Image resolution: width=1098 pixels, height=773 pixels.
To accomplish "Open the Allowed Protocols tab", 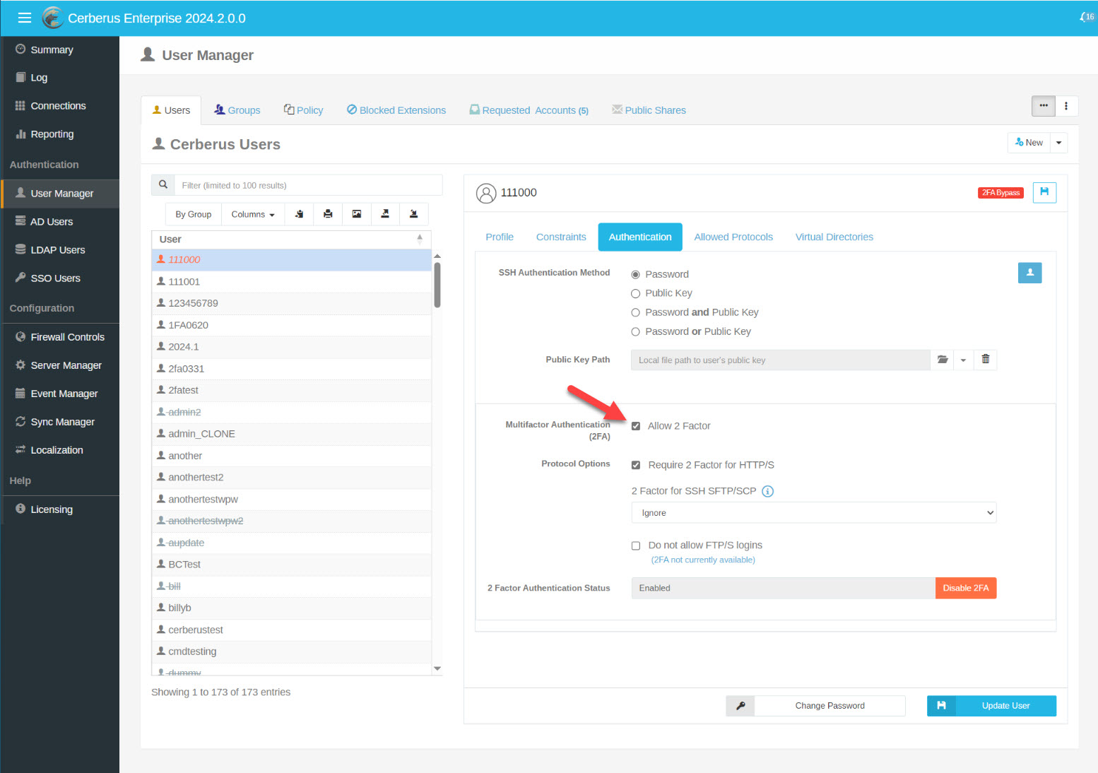I will click(733, 237).
